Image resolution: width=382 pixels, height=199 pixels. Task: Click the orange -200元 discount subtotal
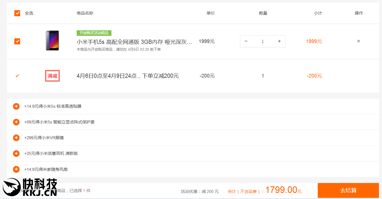point(314,76)
